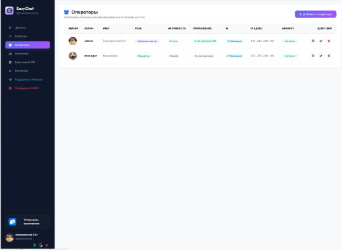The width and height of the screenshot is (342, 250).
Task: Open Поддержка в MAX link
Action: pyautogui.click(x=28, y=88)
